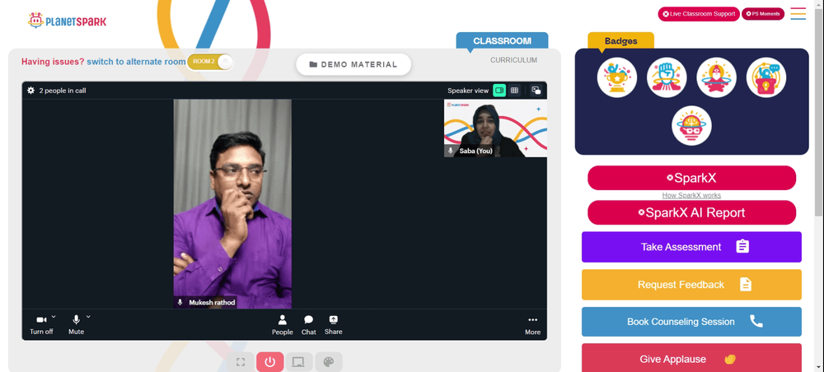Click Take Assessment button
The image size is (824, 372).
691,247
